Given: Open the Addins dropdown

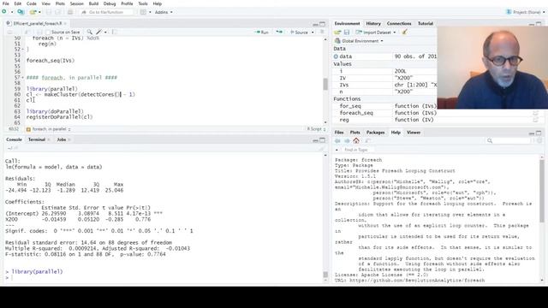Looking at the screenshot, I should 164,12.
